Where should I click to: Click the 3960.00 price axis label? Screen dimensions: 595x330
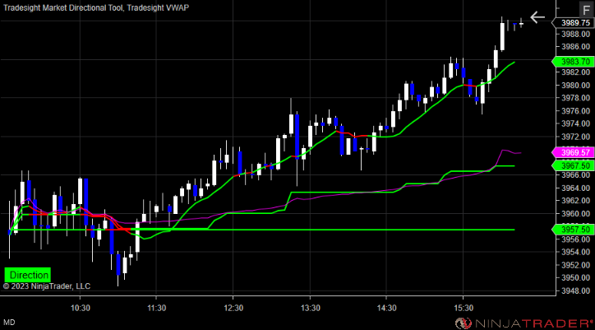(575, 214)
